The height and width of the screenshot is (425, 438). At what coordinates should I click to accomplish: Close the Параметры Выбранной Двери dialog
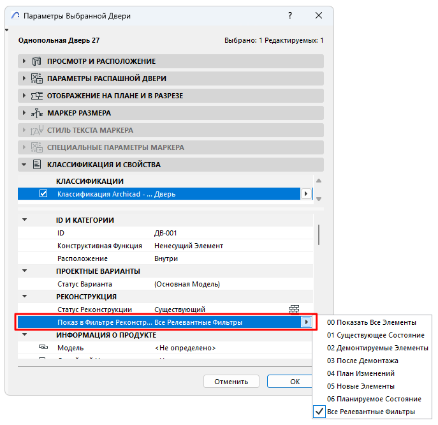[319, 15]
